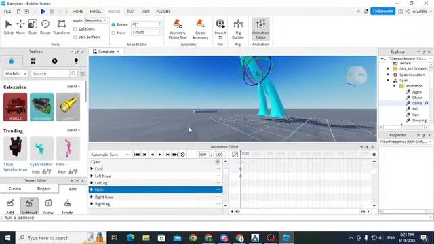Play the animation in Animation Editor

160,155
